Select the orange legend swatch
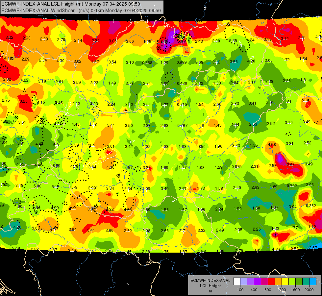The image size is (322, 296). (x=278, y=282)
